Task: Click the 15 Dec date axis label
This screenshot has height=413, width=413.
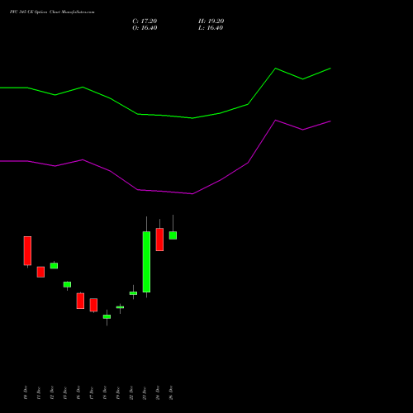Action: [65, 392]
